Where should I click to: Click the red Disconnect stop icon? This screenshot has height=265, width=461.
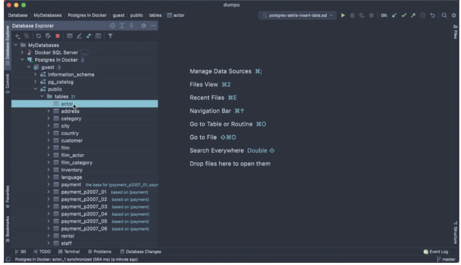click(x=57, y=36)
